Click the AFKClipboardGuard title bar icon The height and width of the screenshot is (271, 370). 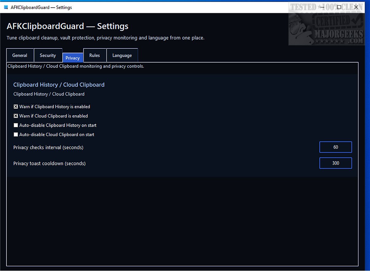[x=6, y=7]
